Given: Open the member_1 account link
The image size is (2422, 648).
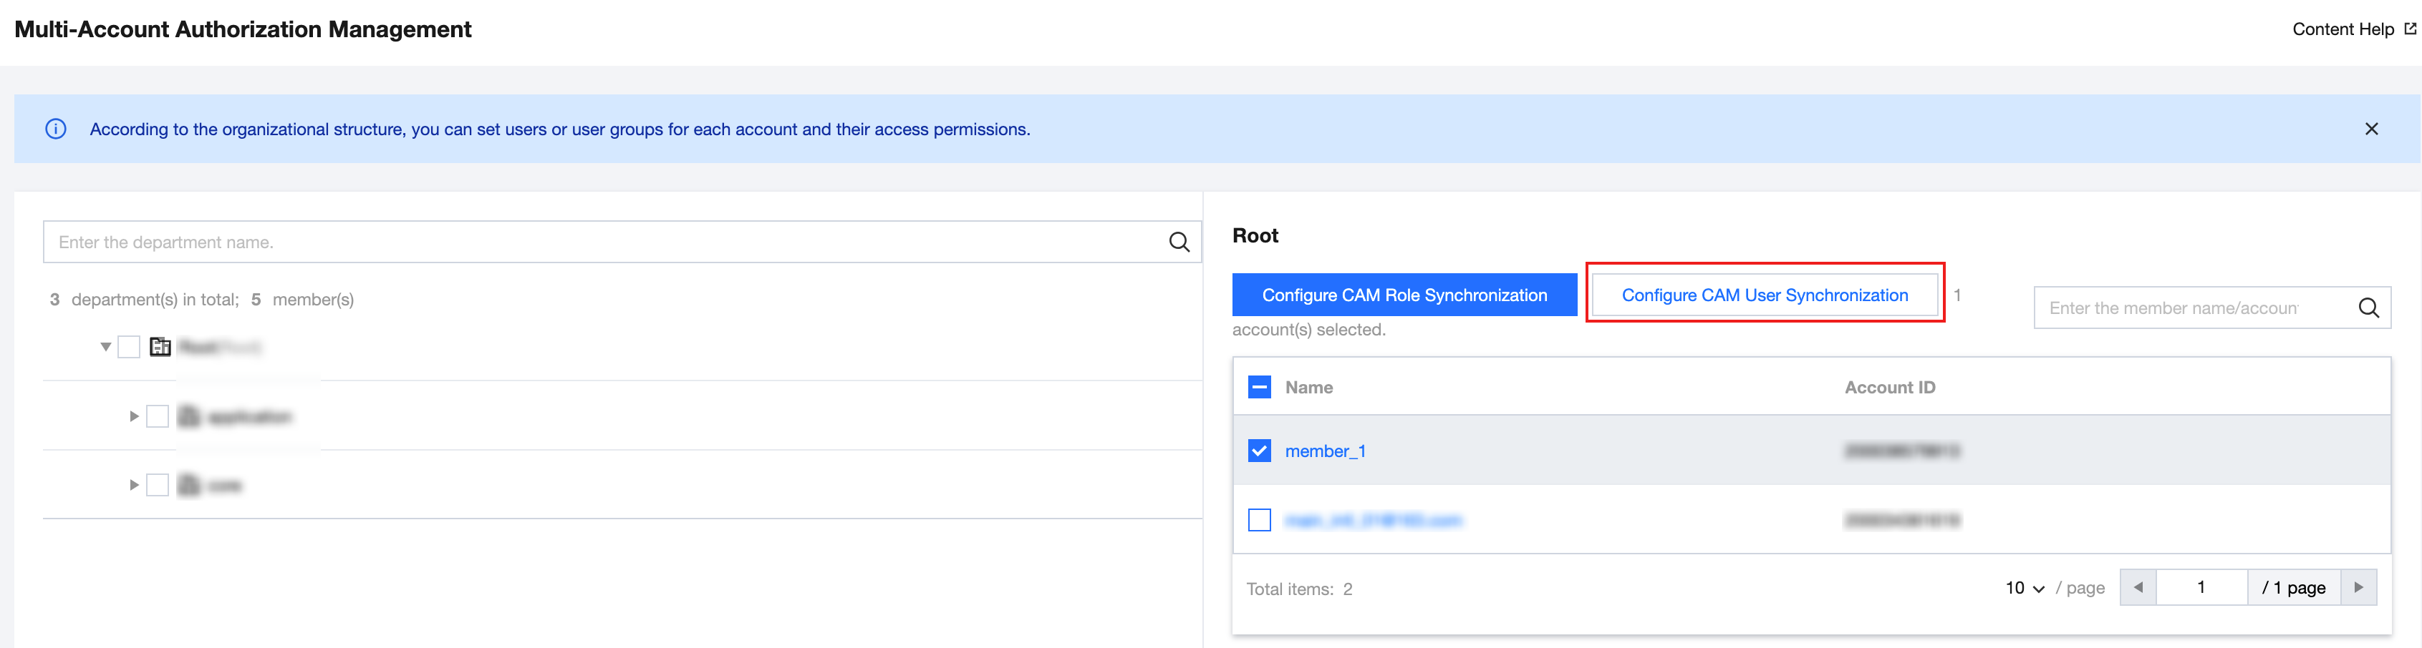Looking at the screenshot, I should coord(1326,450).
